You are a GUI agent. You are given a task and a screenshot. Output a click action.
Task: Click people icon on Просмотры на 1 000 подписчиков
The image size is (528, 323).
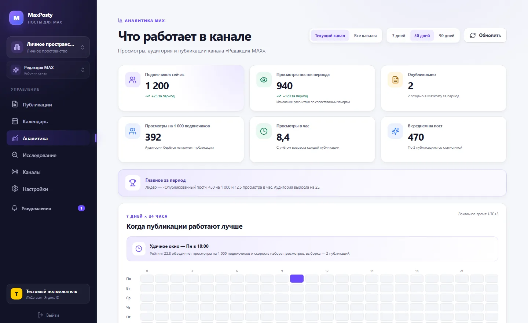pos(133,131)
